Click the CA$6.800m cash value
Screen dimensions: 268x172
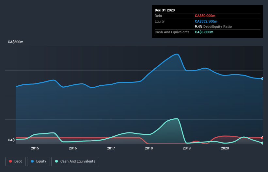click(x=204, y=32)
